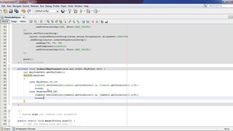
Task: Open the Source menu
Action: (26, 6)
